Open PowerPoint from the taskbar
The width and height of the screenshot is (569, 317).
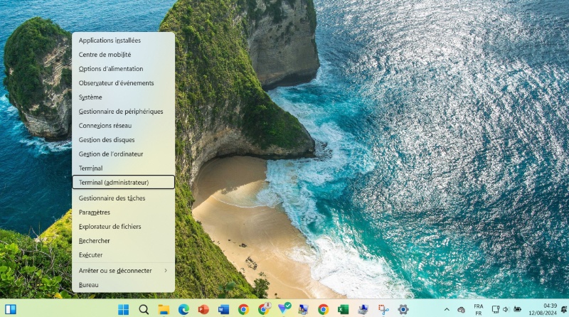[x=203, y=309]
